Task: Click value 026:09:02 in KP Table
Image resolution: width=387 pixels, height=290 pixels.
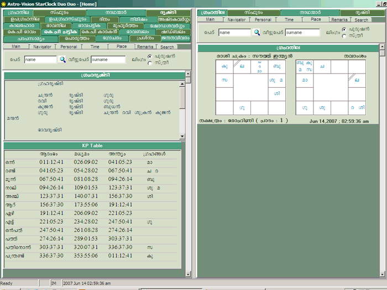Action: (86, 162)
